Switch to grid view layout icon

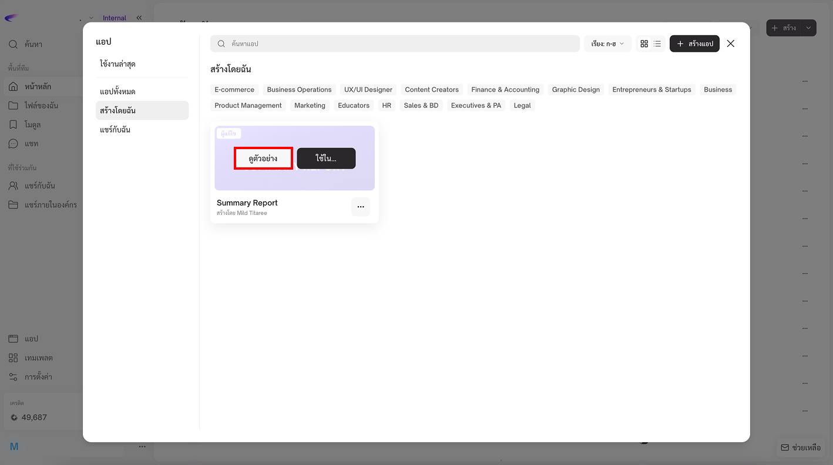pyautogui.click(x=644, y=44)
